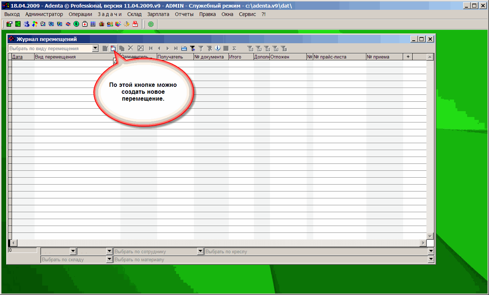
Task: Click the green dollar sign toolbar icon
Action: click(x=76, y=24)
